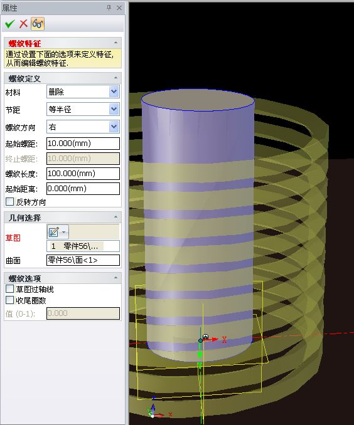
Task: Toggle the 收尾圈数 checkbox
Action: click(10, 300)
